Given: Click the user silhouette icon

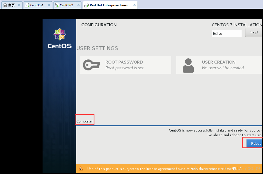Looking at the screenshot, I should [x=188, y=65].
